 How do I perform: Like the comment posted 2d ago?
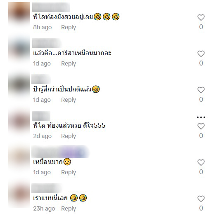pos(201,126)
